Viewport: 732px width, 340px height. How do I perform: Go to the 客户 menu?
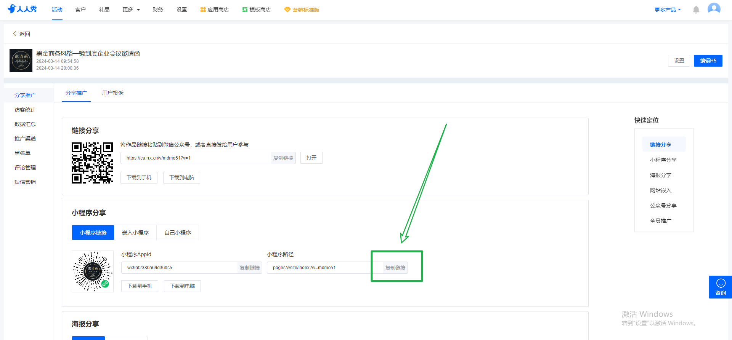tap(80, 10)
